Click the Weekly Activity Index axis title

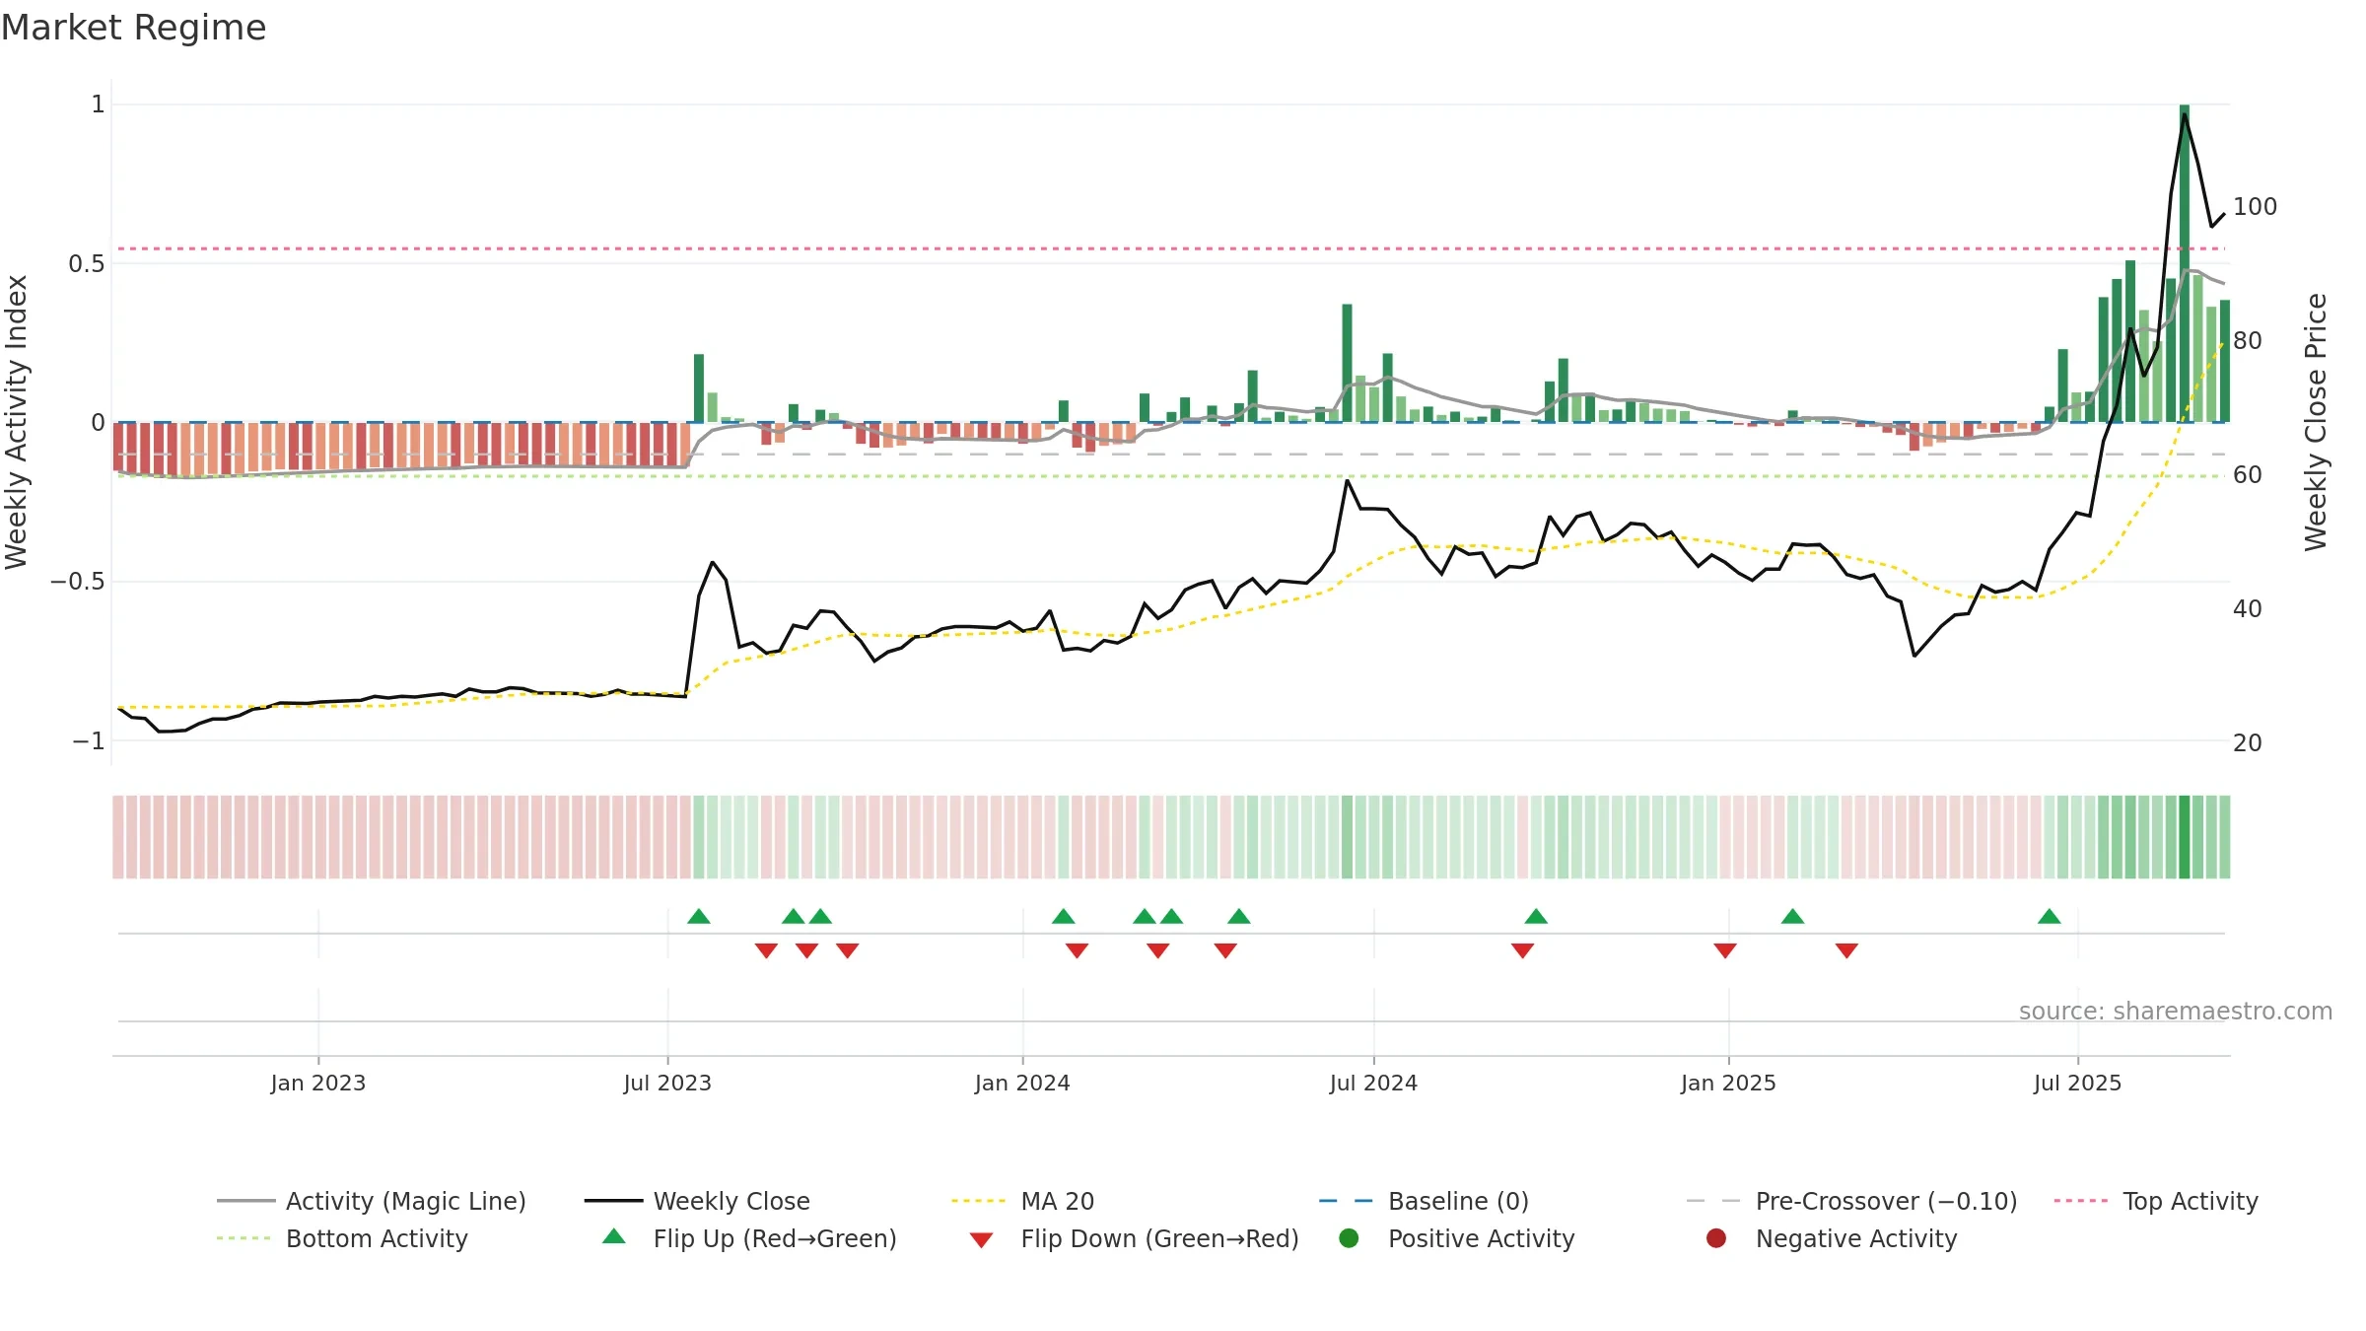coord(16,422)
